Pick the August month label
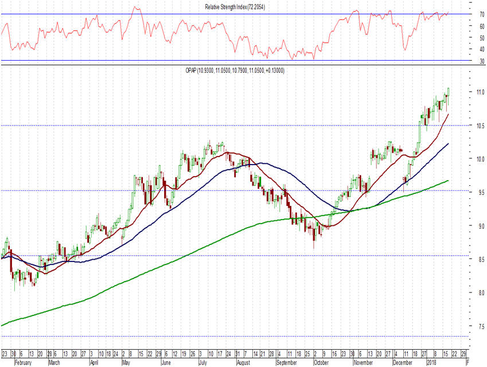 click(x=243, y=362)
